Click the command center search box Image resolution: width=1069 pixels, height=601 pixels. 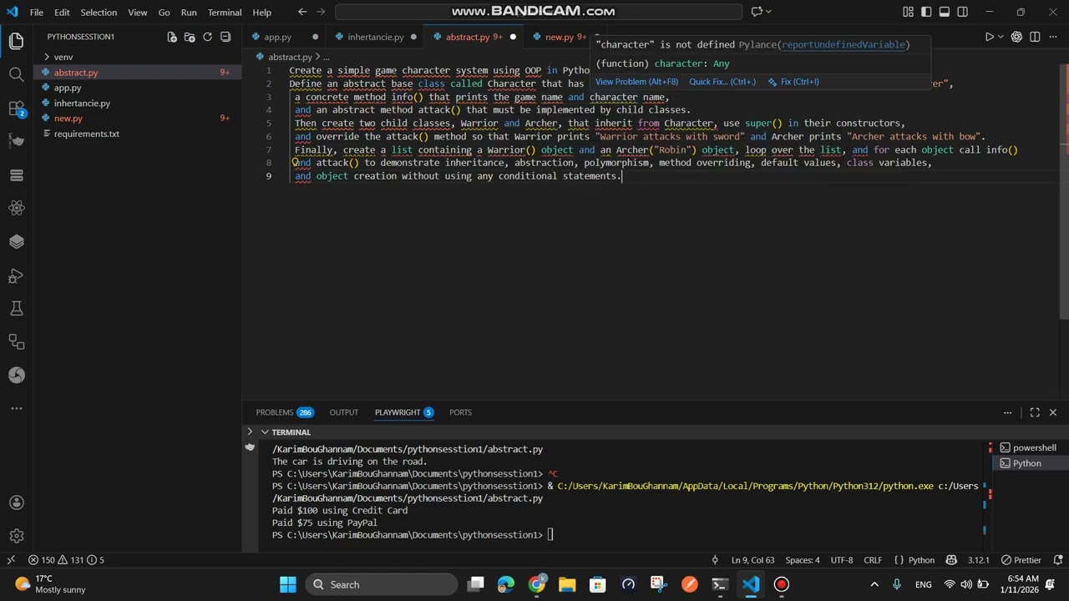pos(539,12)
